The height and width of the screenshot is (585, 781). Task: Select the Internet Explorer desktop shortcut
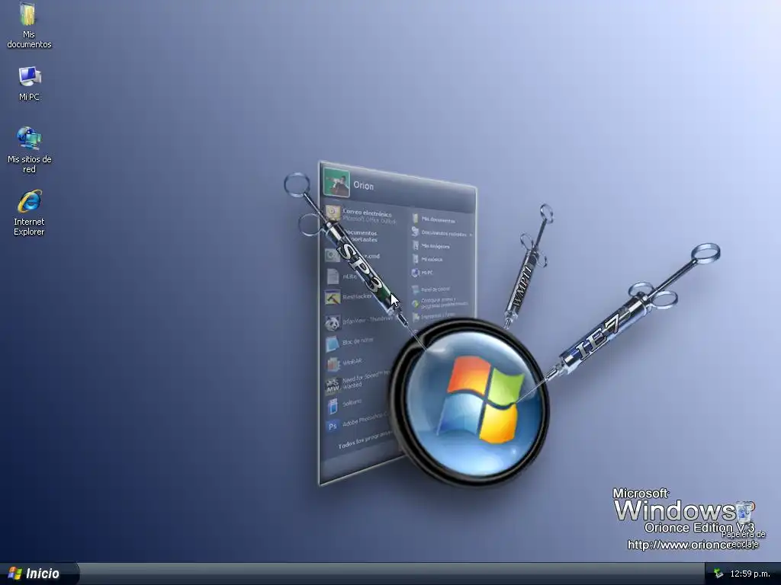click(x=29, y=212)
